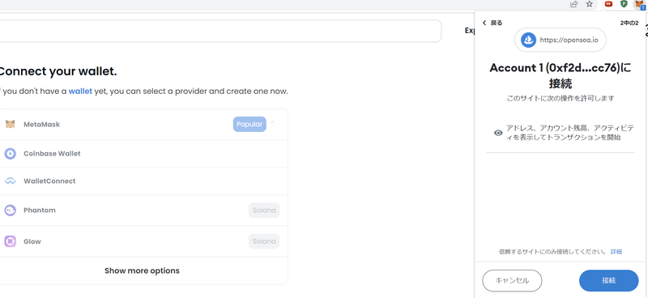
Task: Click the blue 接続 connect button
Action: (x=609, y=281)
